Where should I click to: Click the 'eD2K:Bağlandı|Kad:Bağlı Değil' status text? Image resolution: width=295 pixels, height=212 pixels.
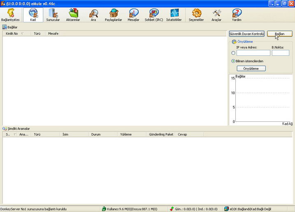[250, 209]
